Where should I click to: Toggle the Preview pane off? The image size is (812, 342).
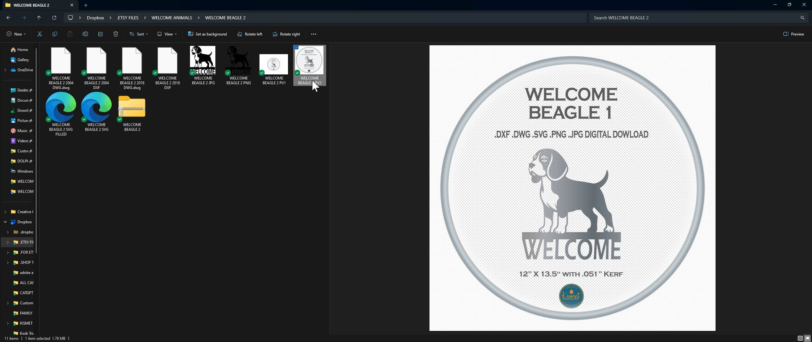[794, 34]
